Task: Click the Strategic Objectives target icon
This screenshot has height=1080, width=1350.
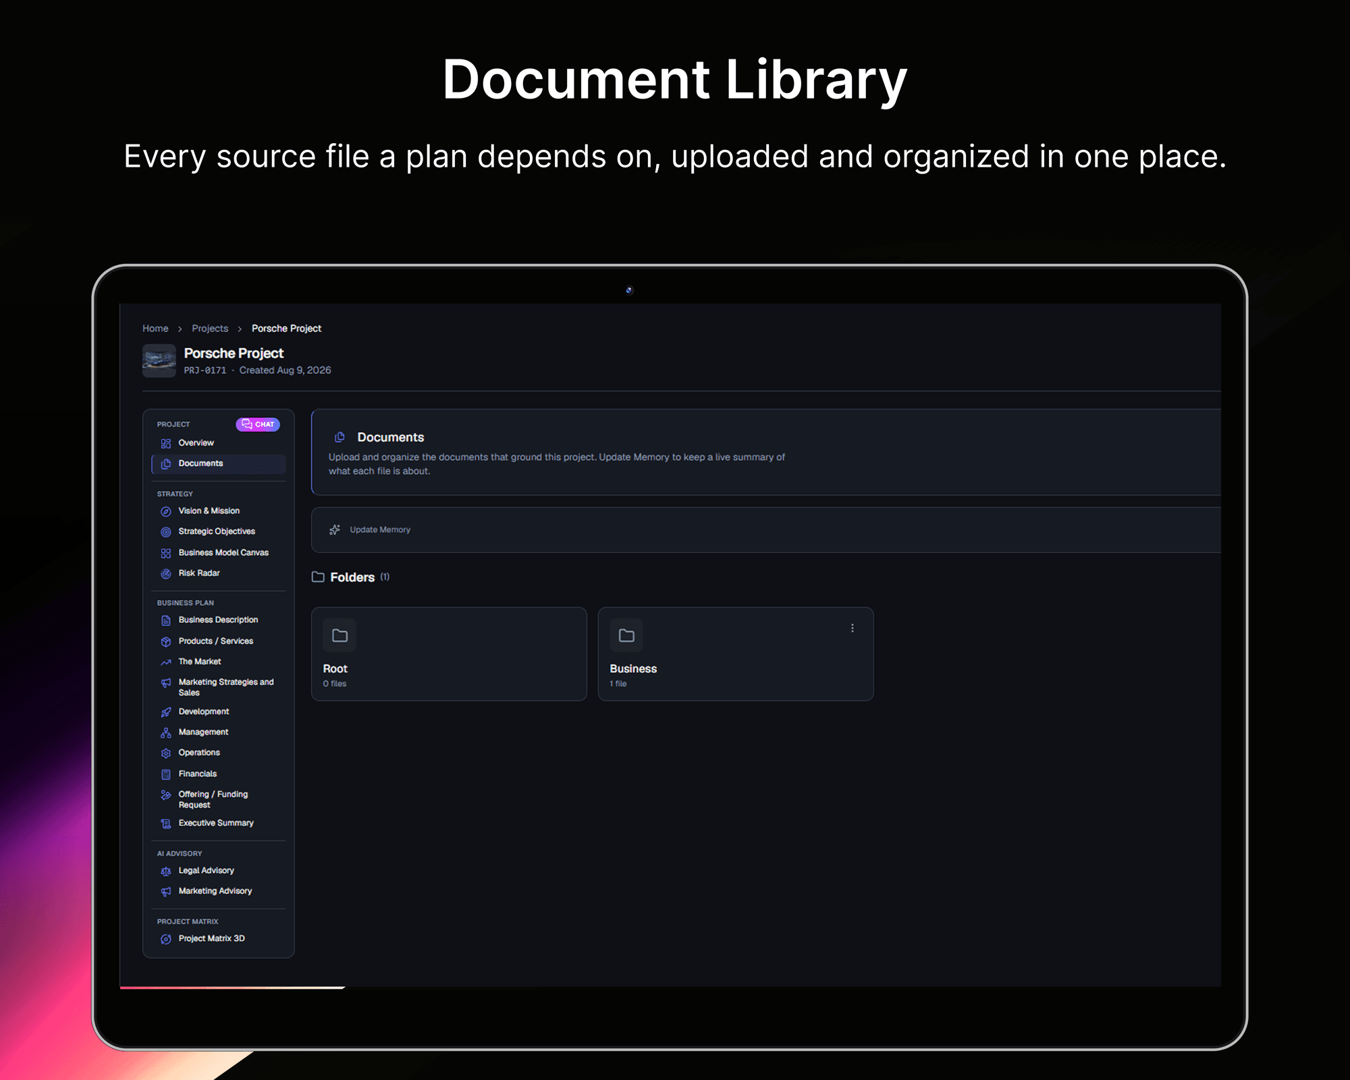Action: [x=166, y=532]
